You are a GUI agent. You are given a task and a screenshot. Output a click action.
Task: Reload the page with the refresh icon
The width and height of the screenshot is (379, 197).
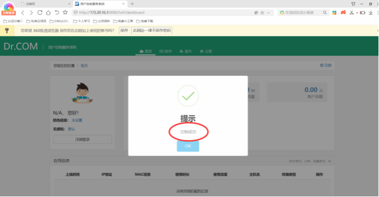(x=40, y=13)
